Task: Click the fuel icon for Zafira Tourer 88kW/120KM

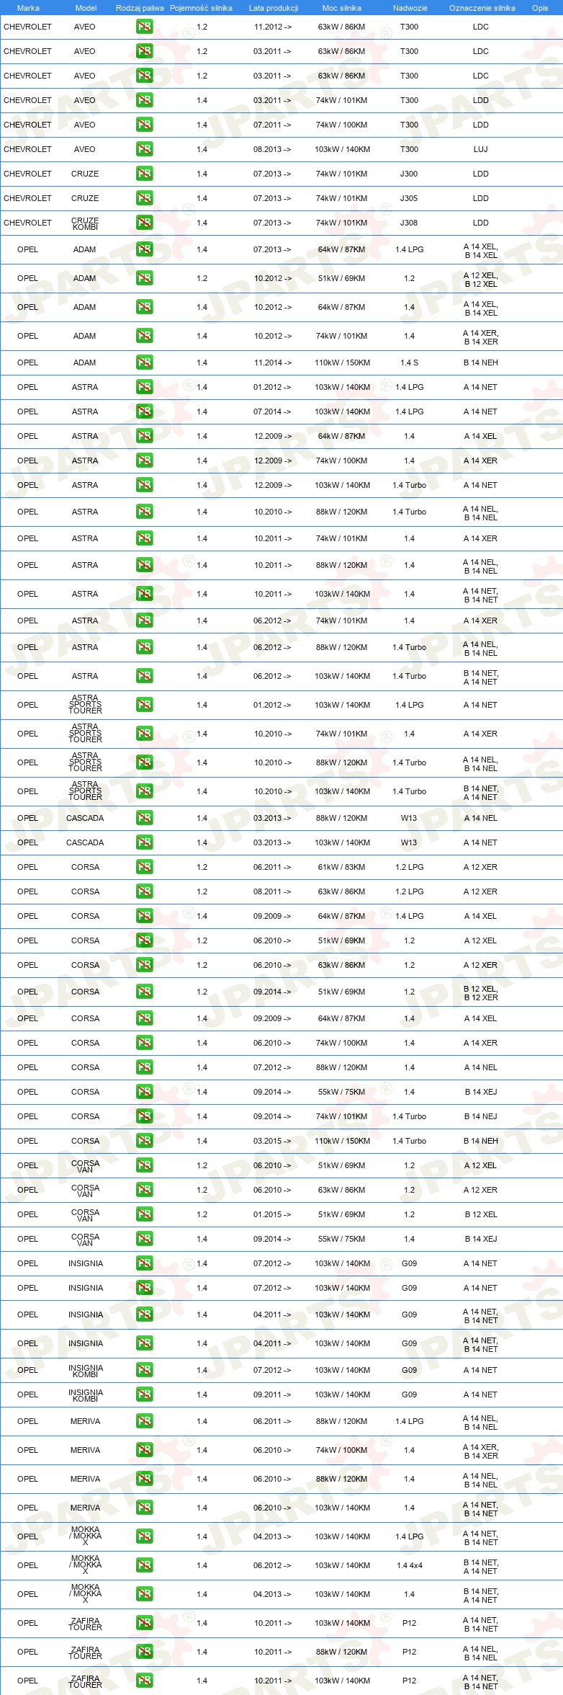Action: (x=144, y=1652)
